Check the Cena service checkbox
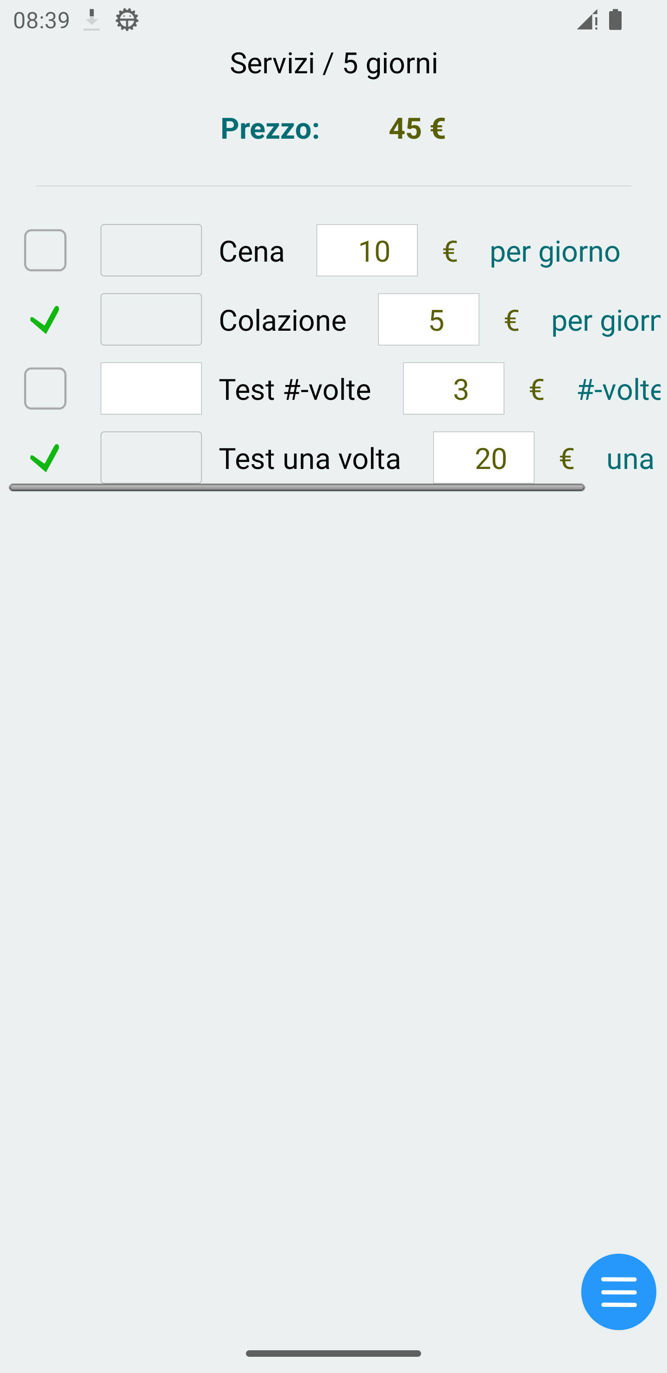 tap(45, 250)
